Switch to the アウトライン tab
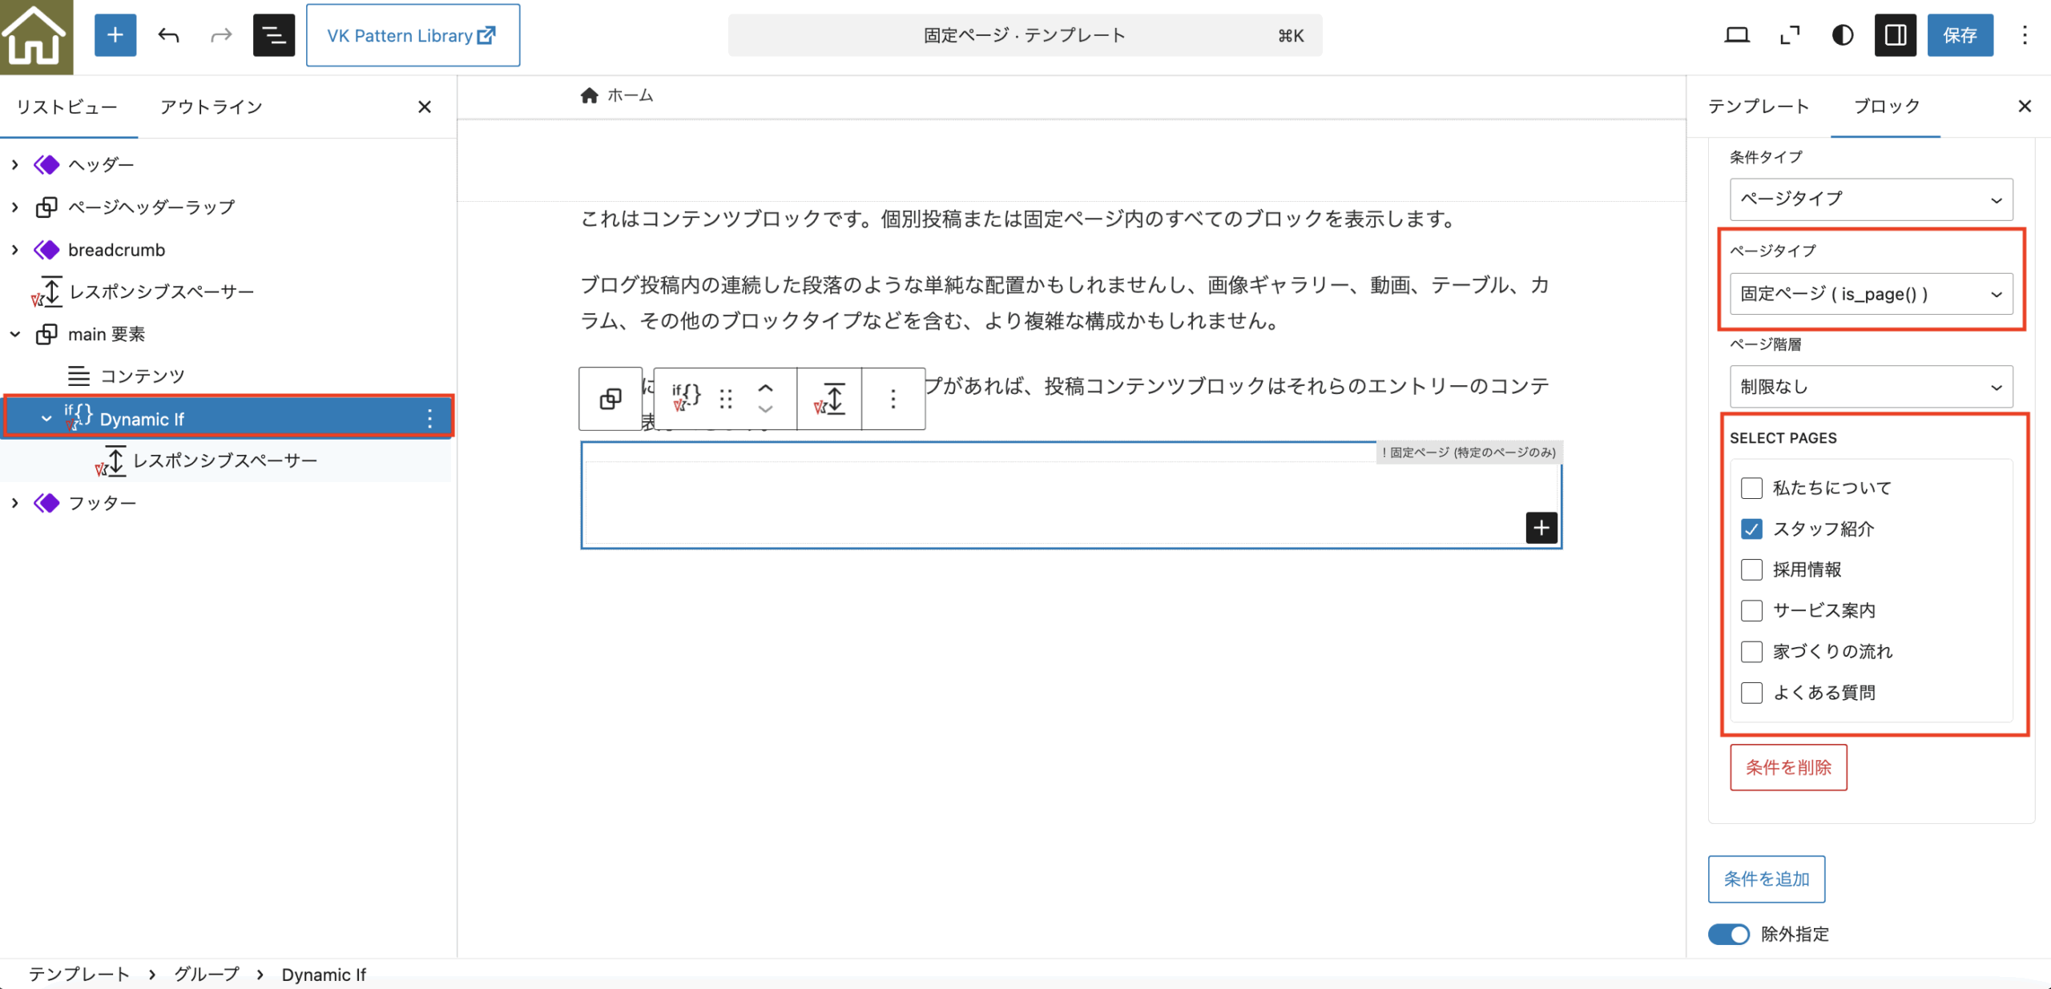The width and height of the screenshot is (2051, 989). (211, 107)
